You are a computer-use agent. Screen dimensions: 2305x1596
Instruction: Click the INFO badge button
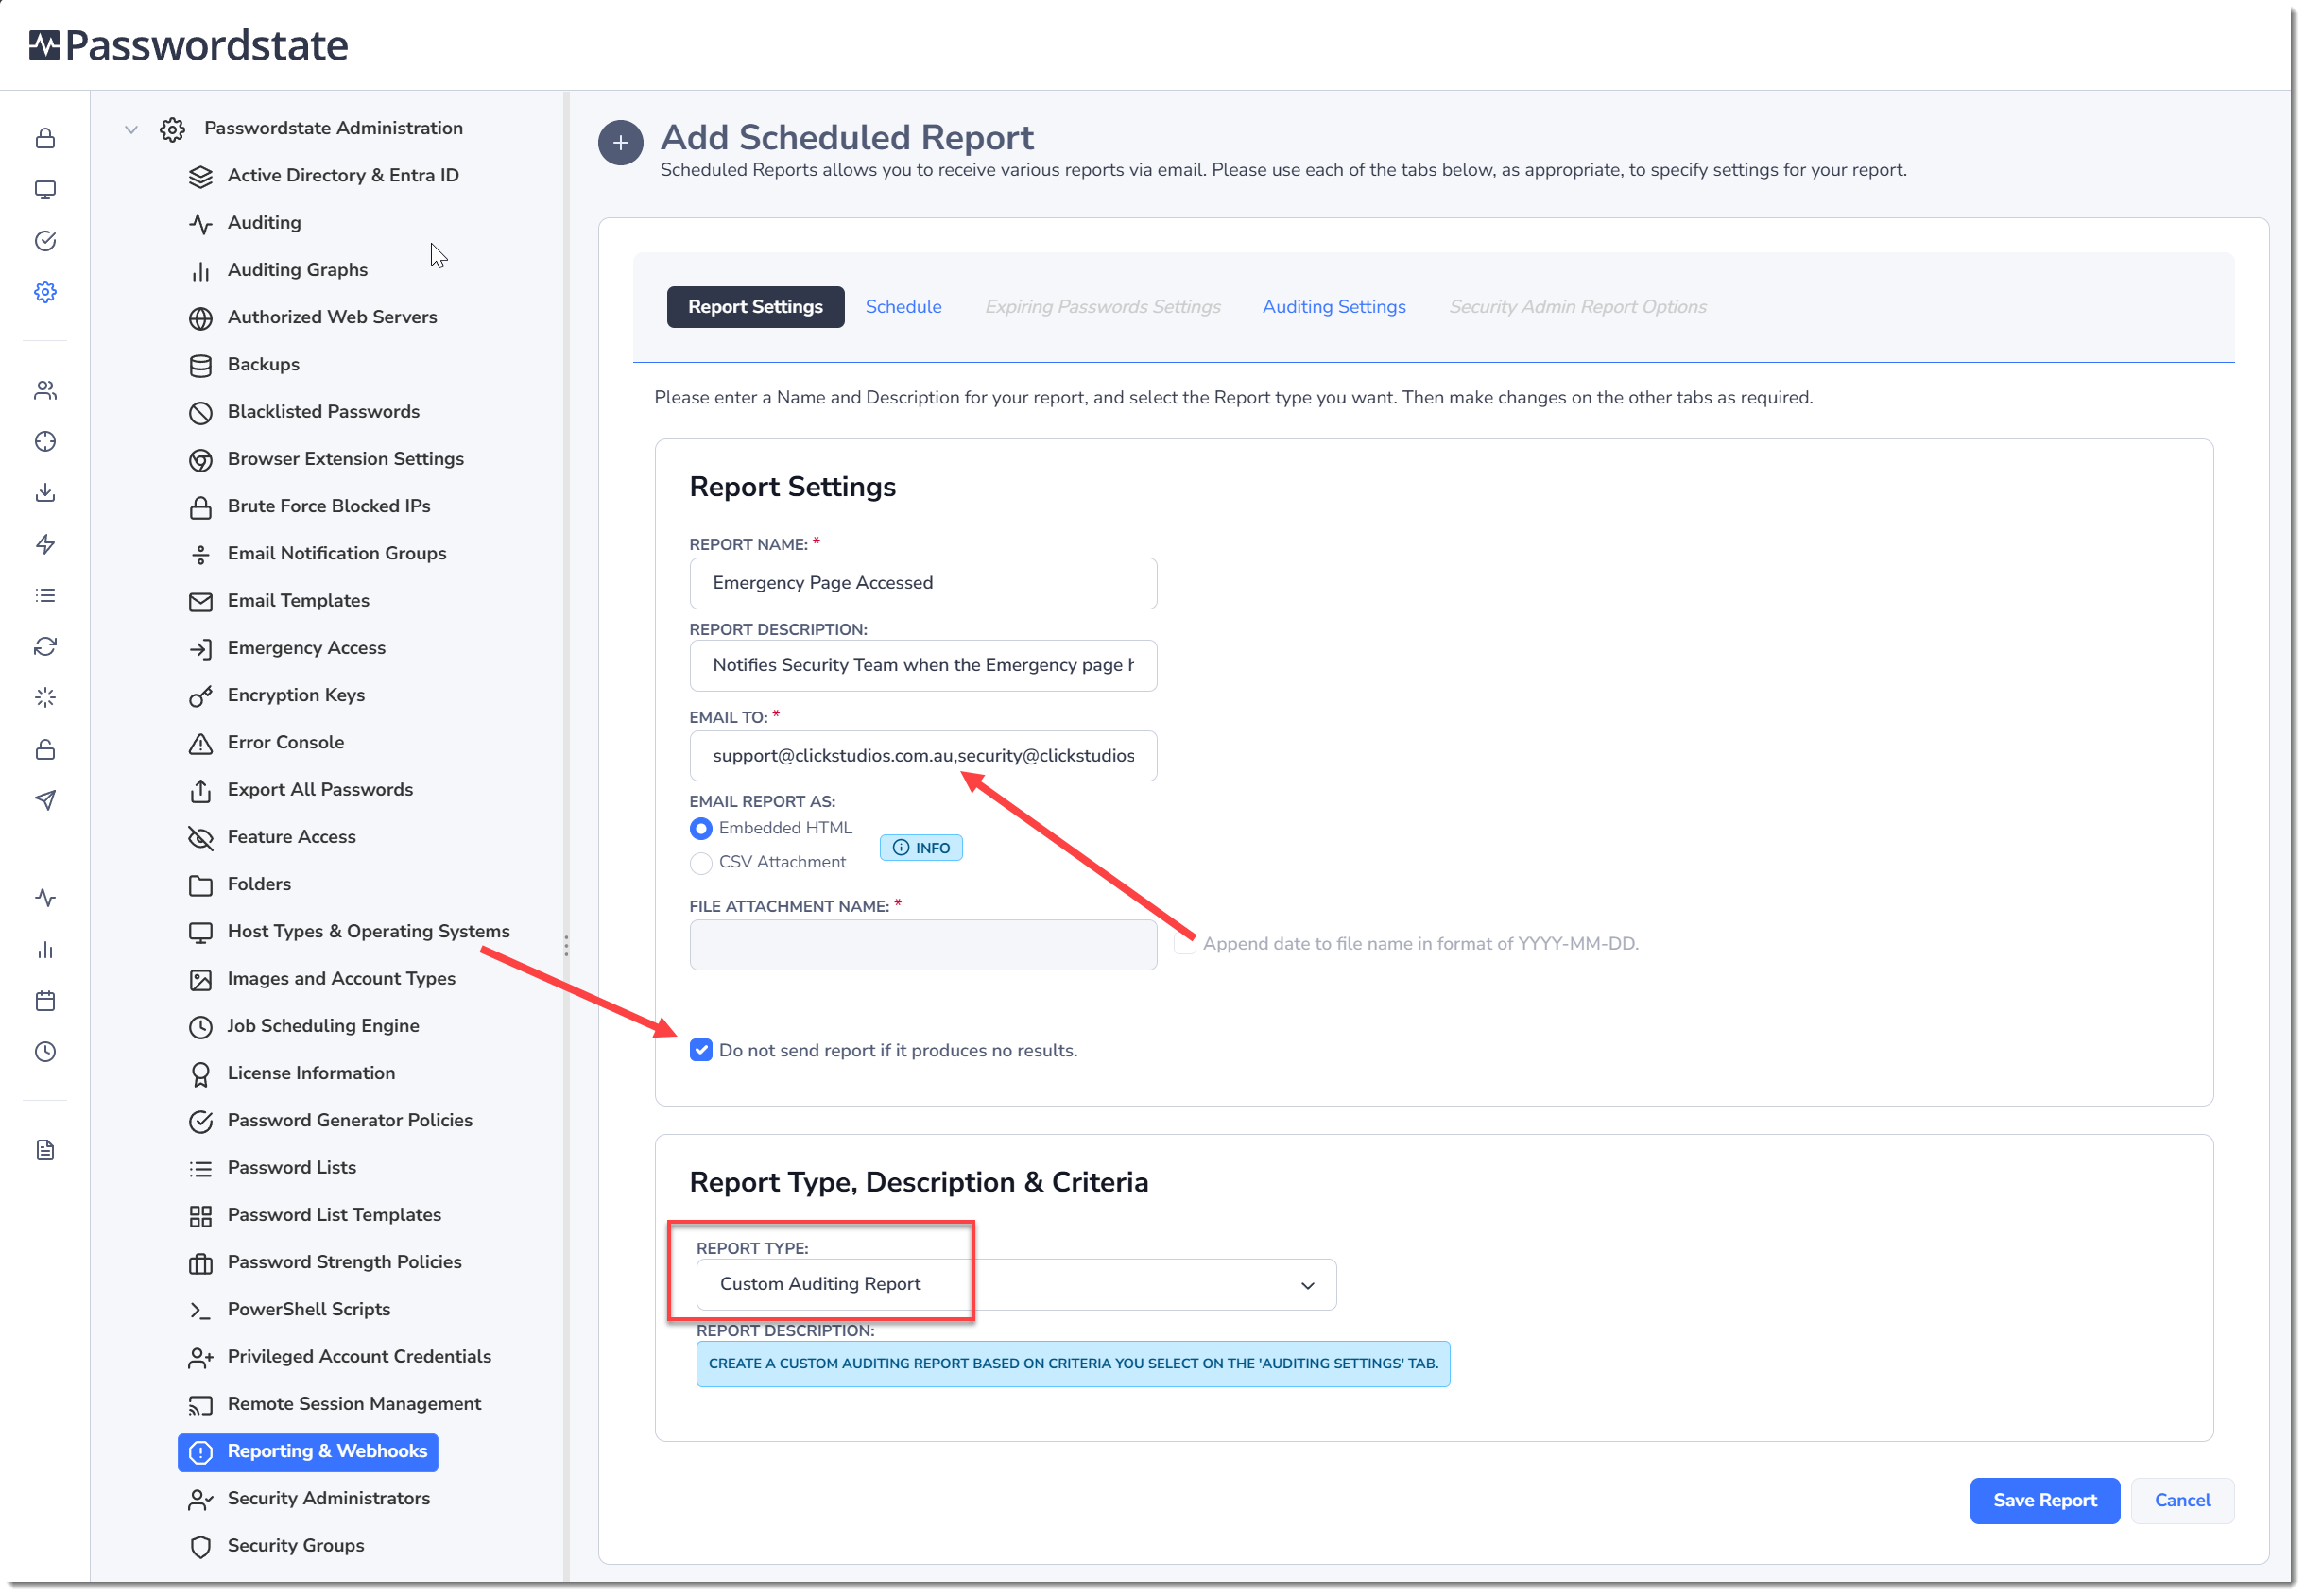click(921, 848)
